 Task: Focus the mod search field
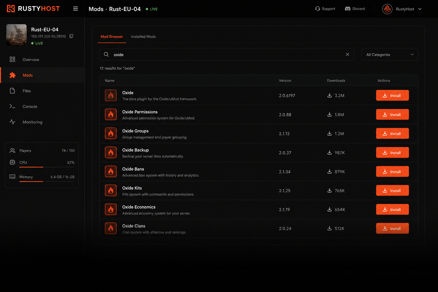click(227, 54)
